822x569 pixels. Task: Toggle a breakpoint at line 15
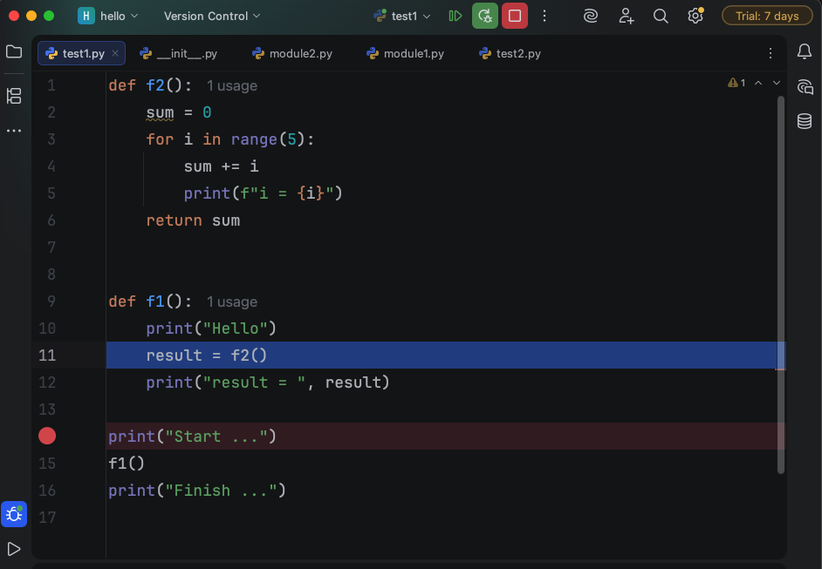tap(47, 464)
